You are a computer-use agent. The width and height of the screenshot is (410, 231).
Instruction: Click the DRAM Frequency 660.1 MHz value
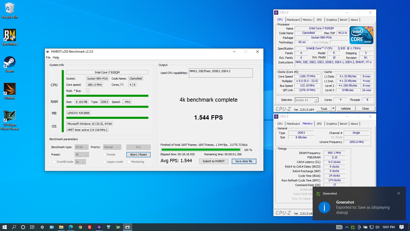(x=334, y=153)
